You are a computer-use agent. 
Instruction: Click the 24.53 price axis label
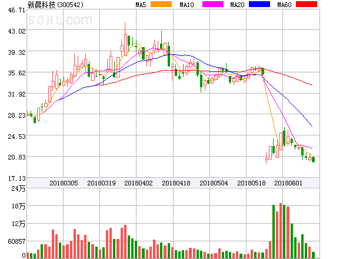[x=17, y=137]
